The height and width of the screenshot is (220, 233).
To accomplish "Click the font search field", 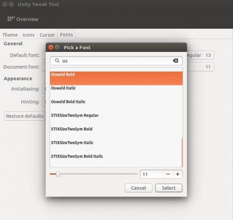I will click(x=116, y=61).
